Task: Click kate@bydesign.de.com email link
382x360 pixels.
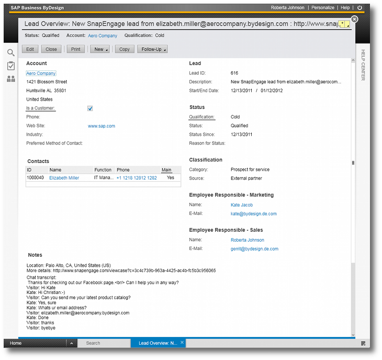Action: 254,214
